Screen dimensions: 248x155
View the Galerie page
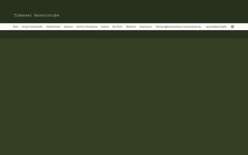coord(105,27)
